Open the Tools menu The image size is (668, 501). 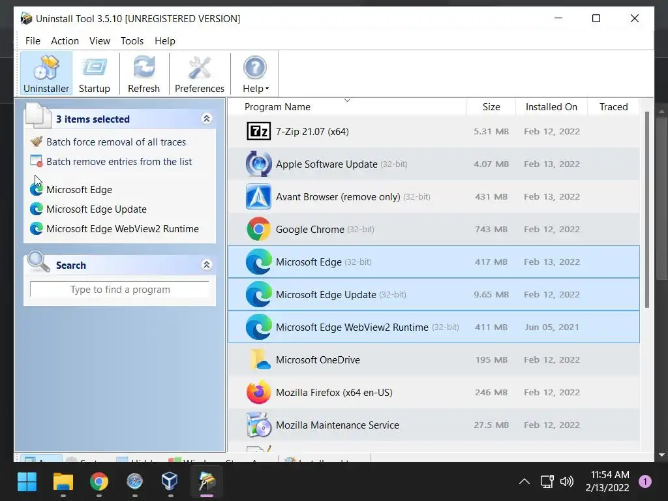[132, 41]
